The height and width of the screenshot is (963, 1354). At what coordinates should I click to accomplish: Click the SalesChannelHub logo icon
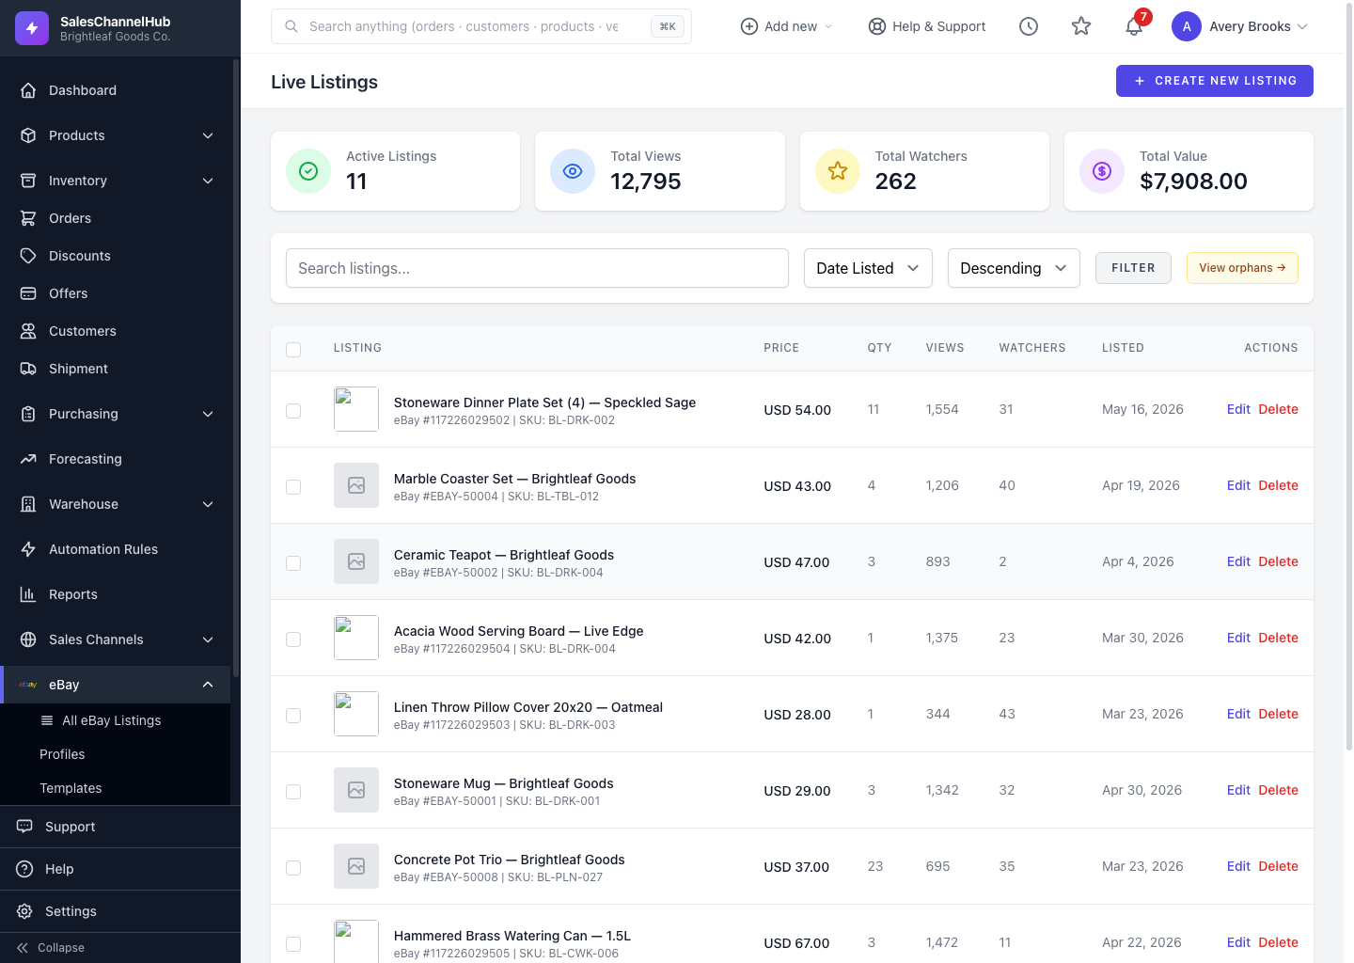tap(32, 28)
